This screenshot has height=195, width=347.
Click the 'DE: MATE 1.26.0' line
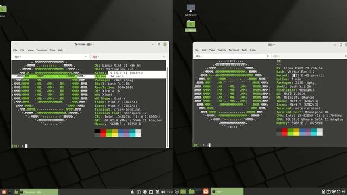click(x=291, y=94)
